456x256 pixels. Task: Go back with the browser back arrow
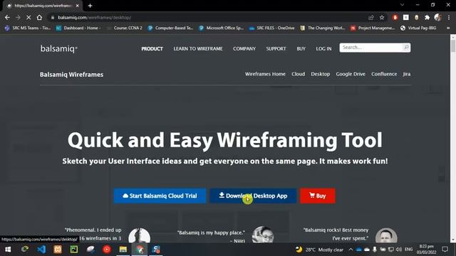[7, 17]
